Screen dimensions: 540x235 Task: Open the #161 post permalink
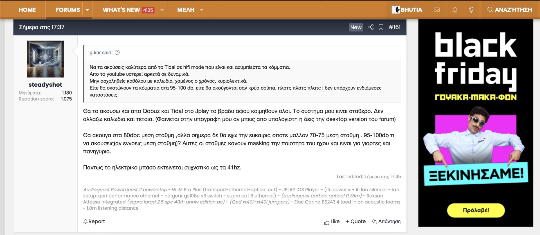click(x=395, y=27)
